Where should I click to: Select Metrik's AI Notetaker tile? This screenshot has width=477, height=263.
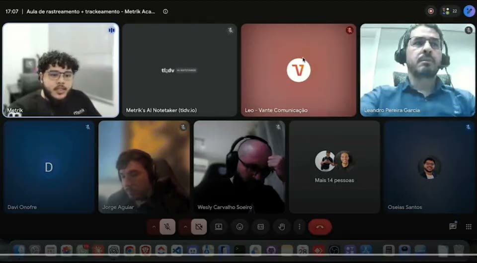click(179, 70)
